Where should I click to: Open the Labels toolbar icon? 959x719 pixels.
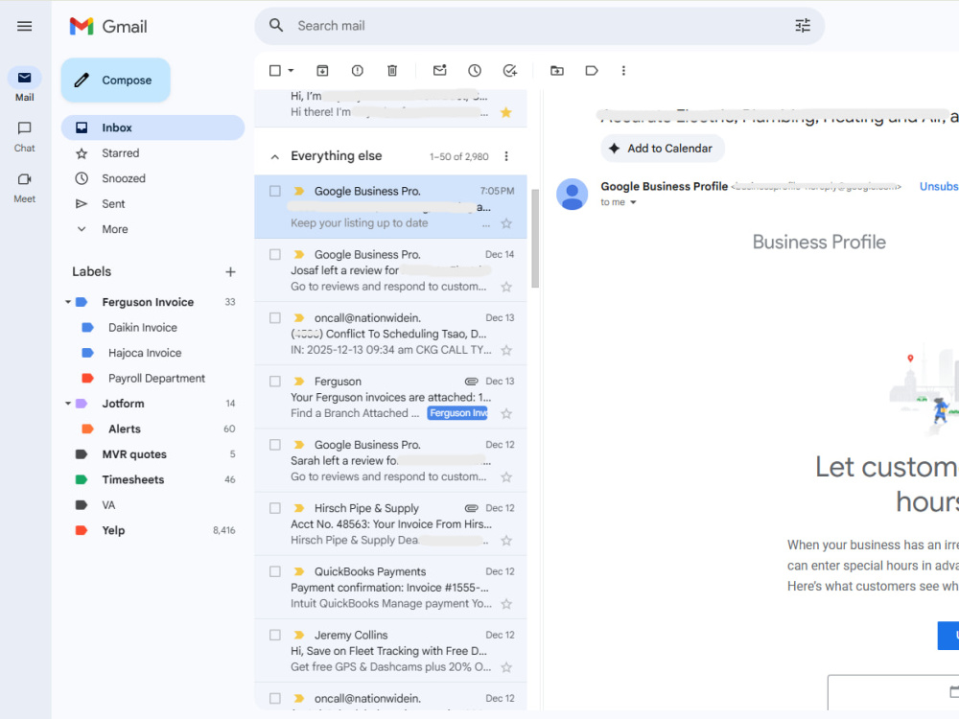click(592, 71)
